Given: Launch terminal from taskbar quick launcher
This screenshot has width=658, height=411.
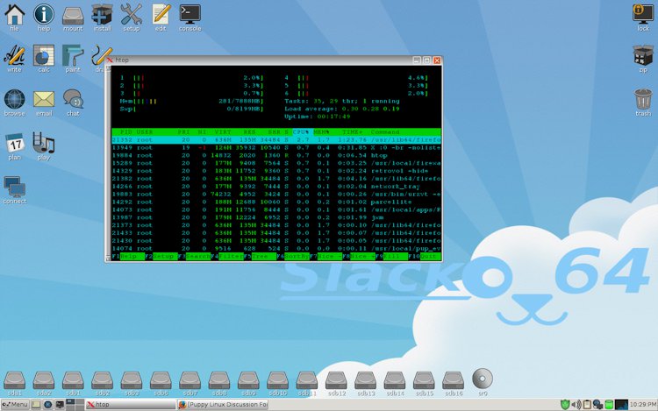Looking at the screenshot, I should click(x=60, y=405).
